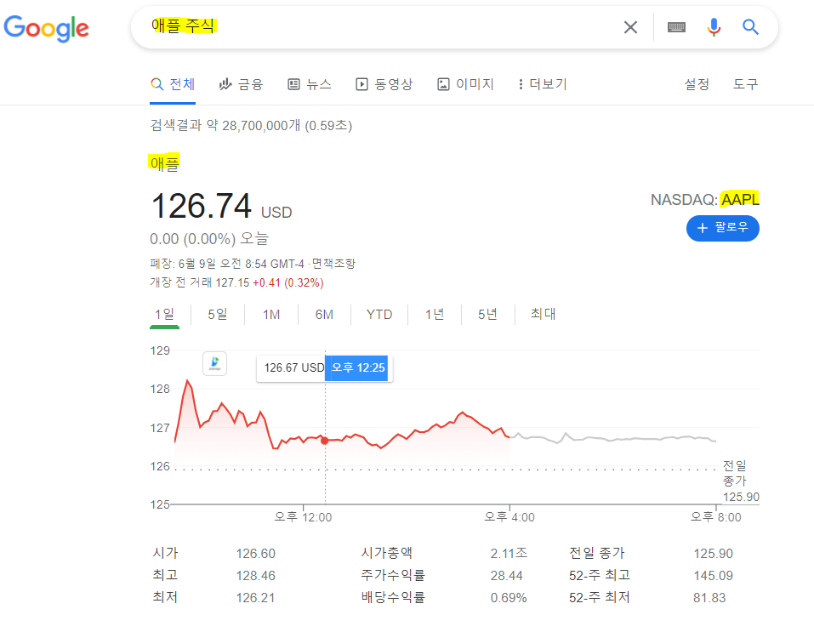Click the 애플 company title
The width and height of the screenshot is (814, 632).
point(164,163)
